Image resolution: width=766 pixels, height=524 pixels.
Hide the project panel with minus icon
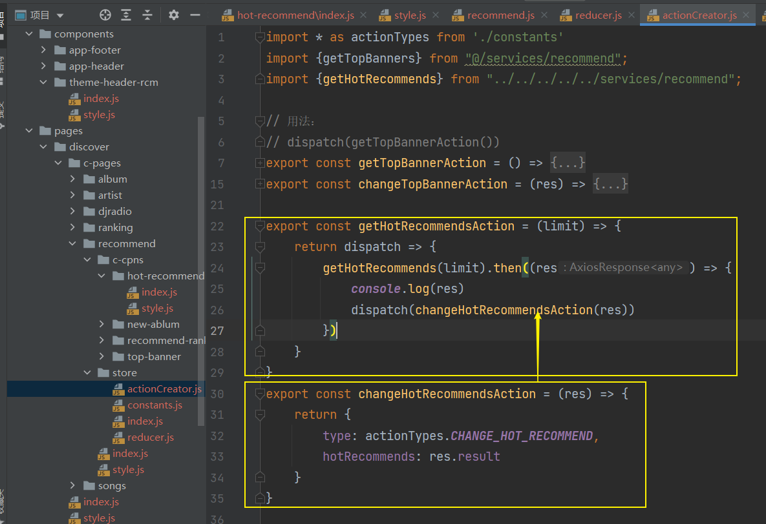(195, 15)
